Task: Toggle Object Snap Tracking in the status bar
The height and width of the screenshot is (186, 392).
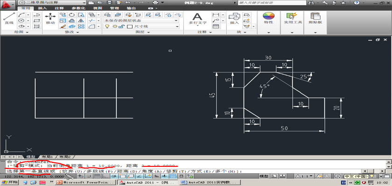Action: pyautogui.click(x=140, y=176)
